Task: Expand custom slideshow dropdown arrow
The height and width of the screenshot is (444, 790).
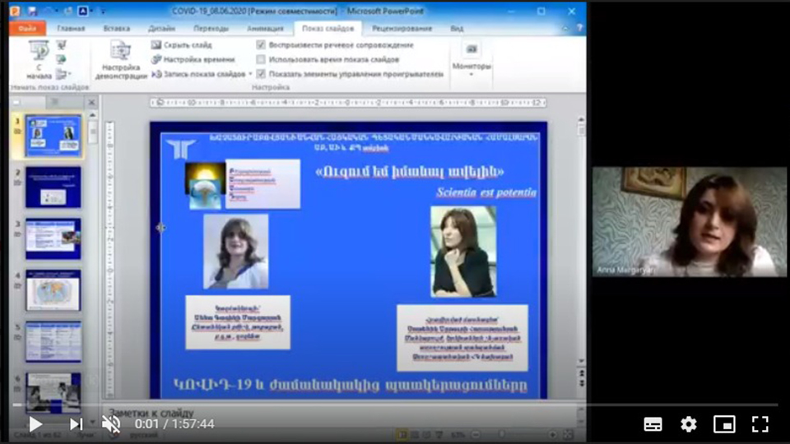Action: (70, 75)
